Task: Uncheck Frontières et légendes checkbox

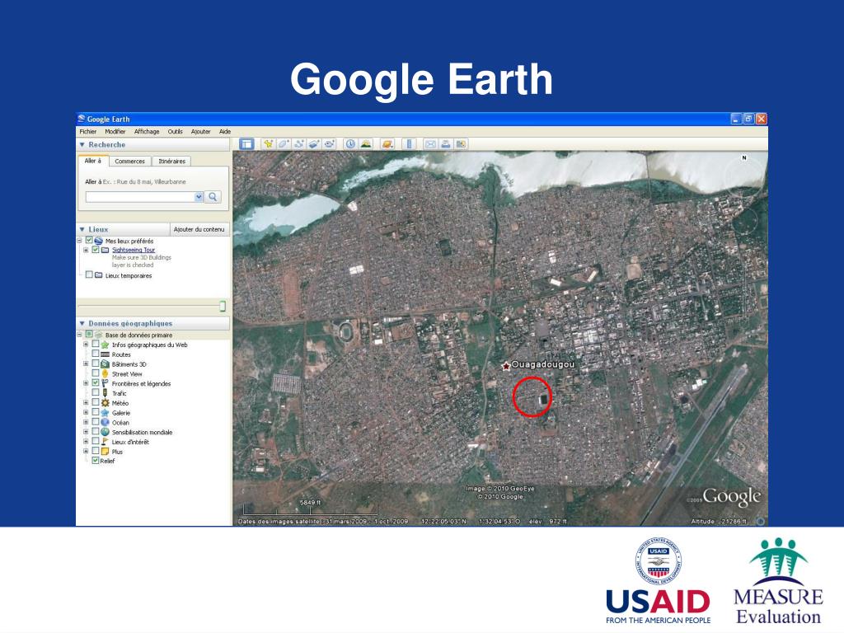Action: [x=96, y=382]
